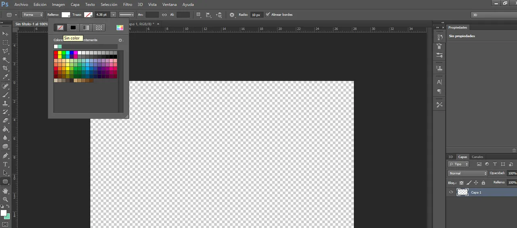Select the Horizontal Type tool
Image resolution: width=517 pixels, height=228 pixels.
point(5,164)
